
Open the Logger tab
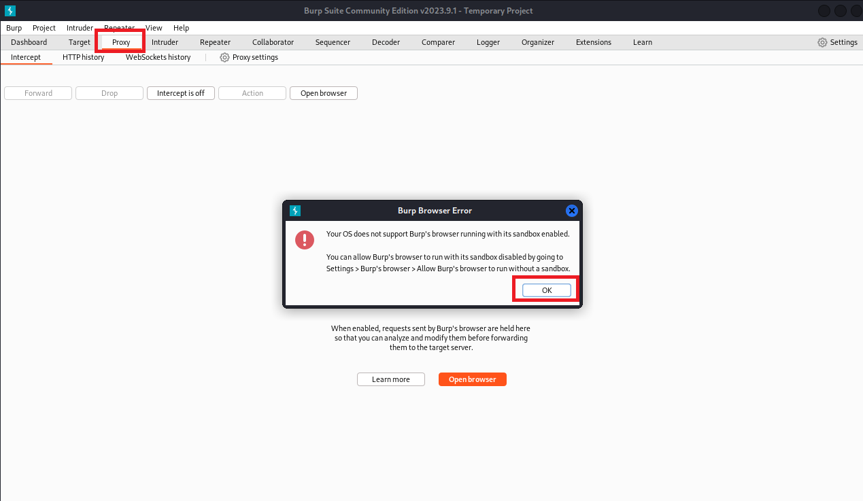[488, 42]
